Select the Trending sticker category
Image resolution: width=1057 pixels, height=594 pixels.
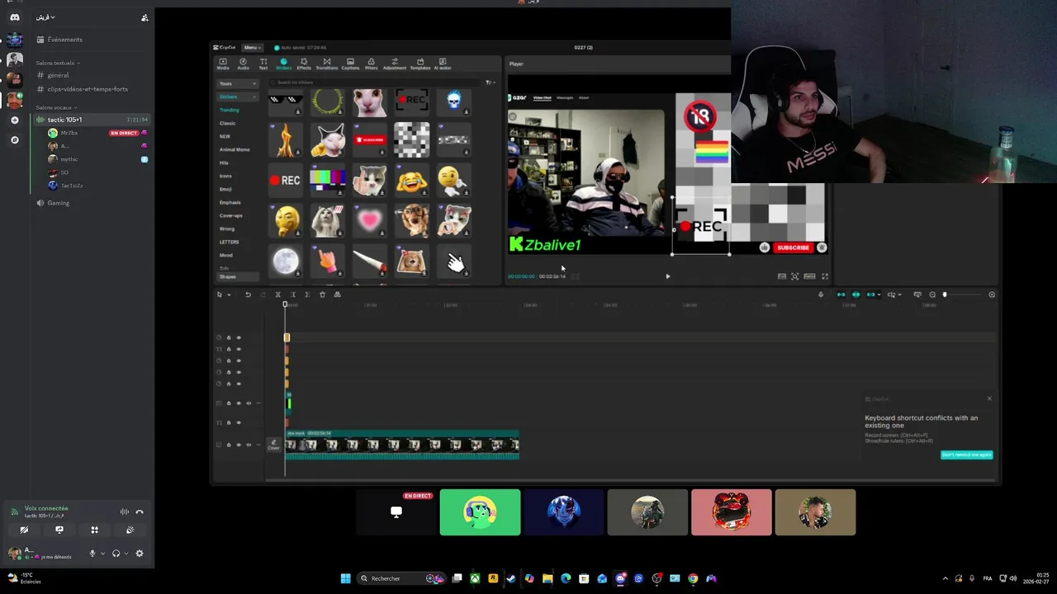229,110
